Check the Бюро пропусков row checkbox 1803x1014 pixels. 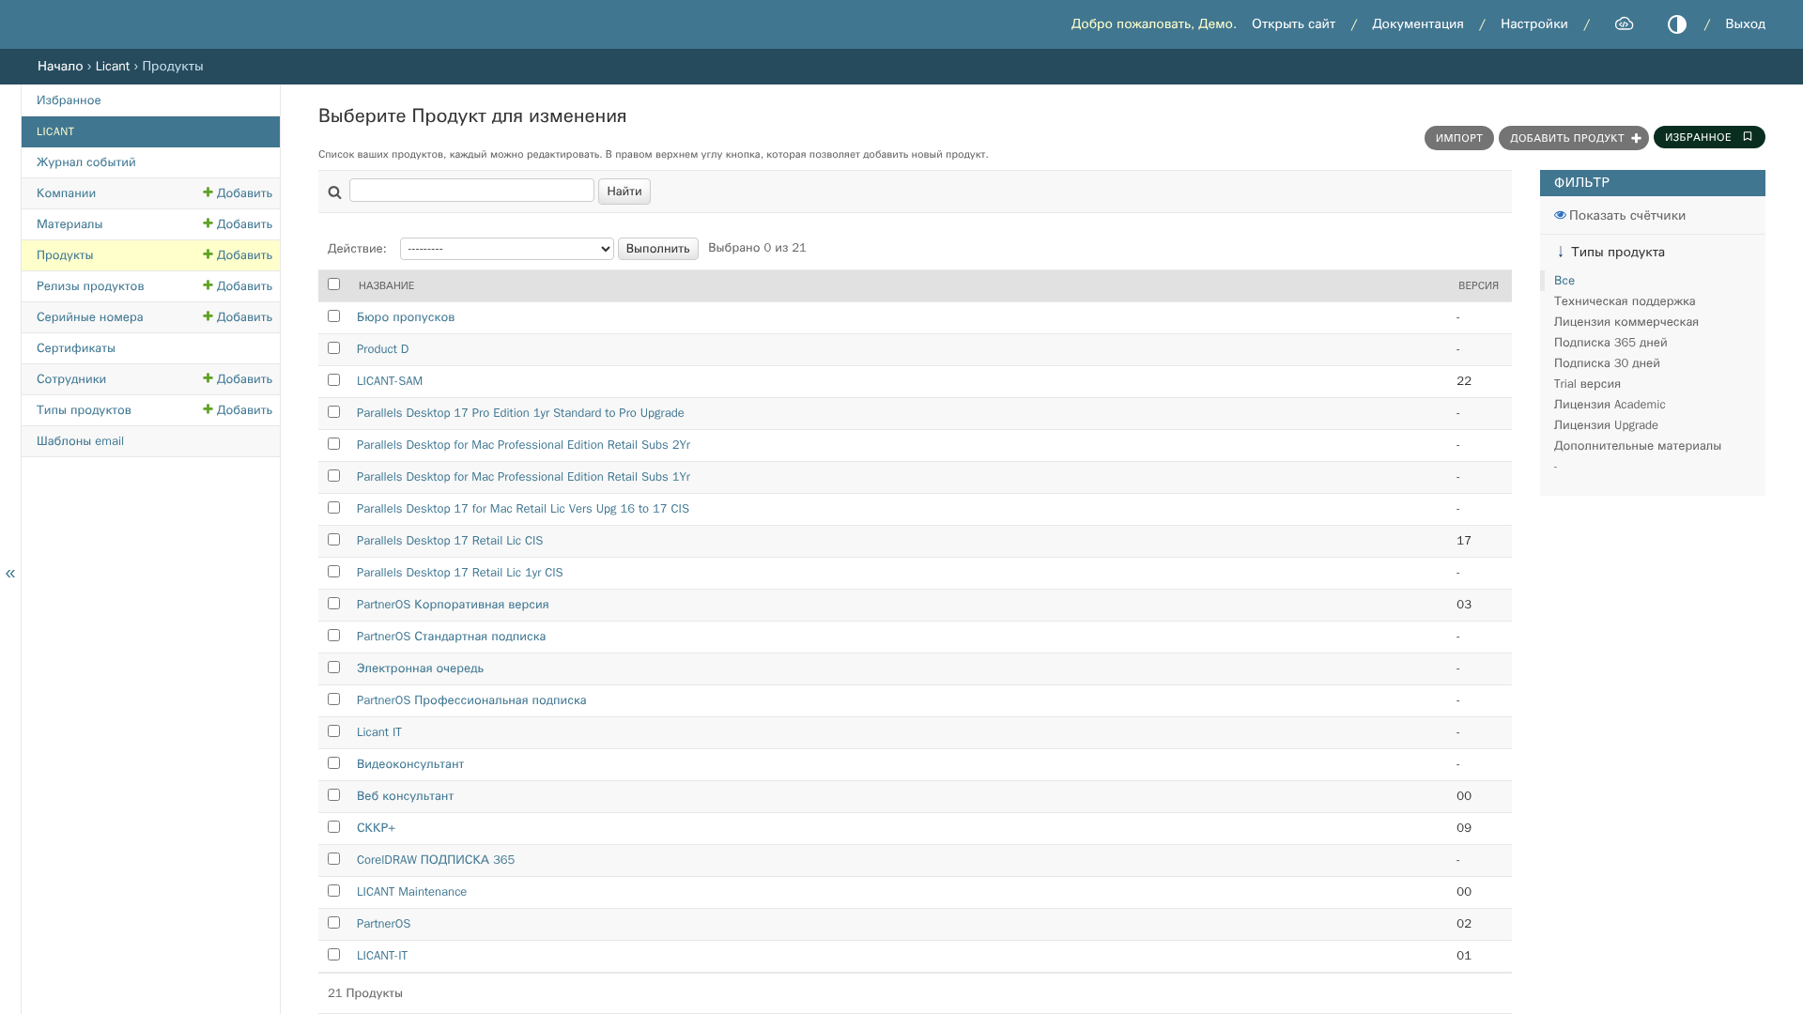[x=333, y=316]
